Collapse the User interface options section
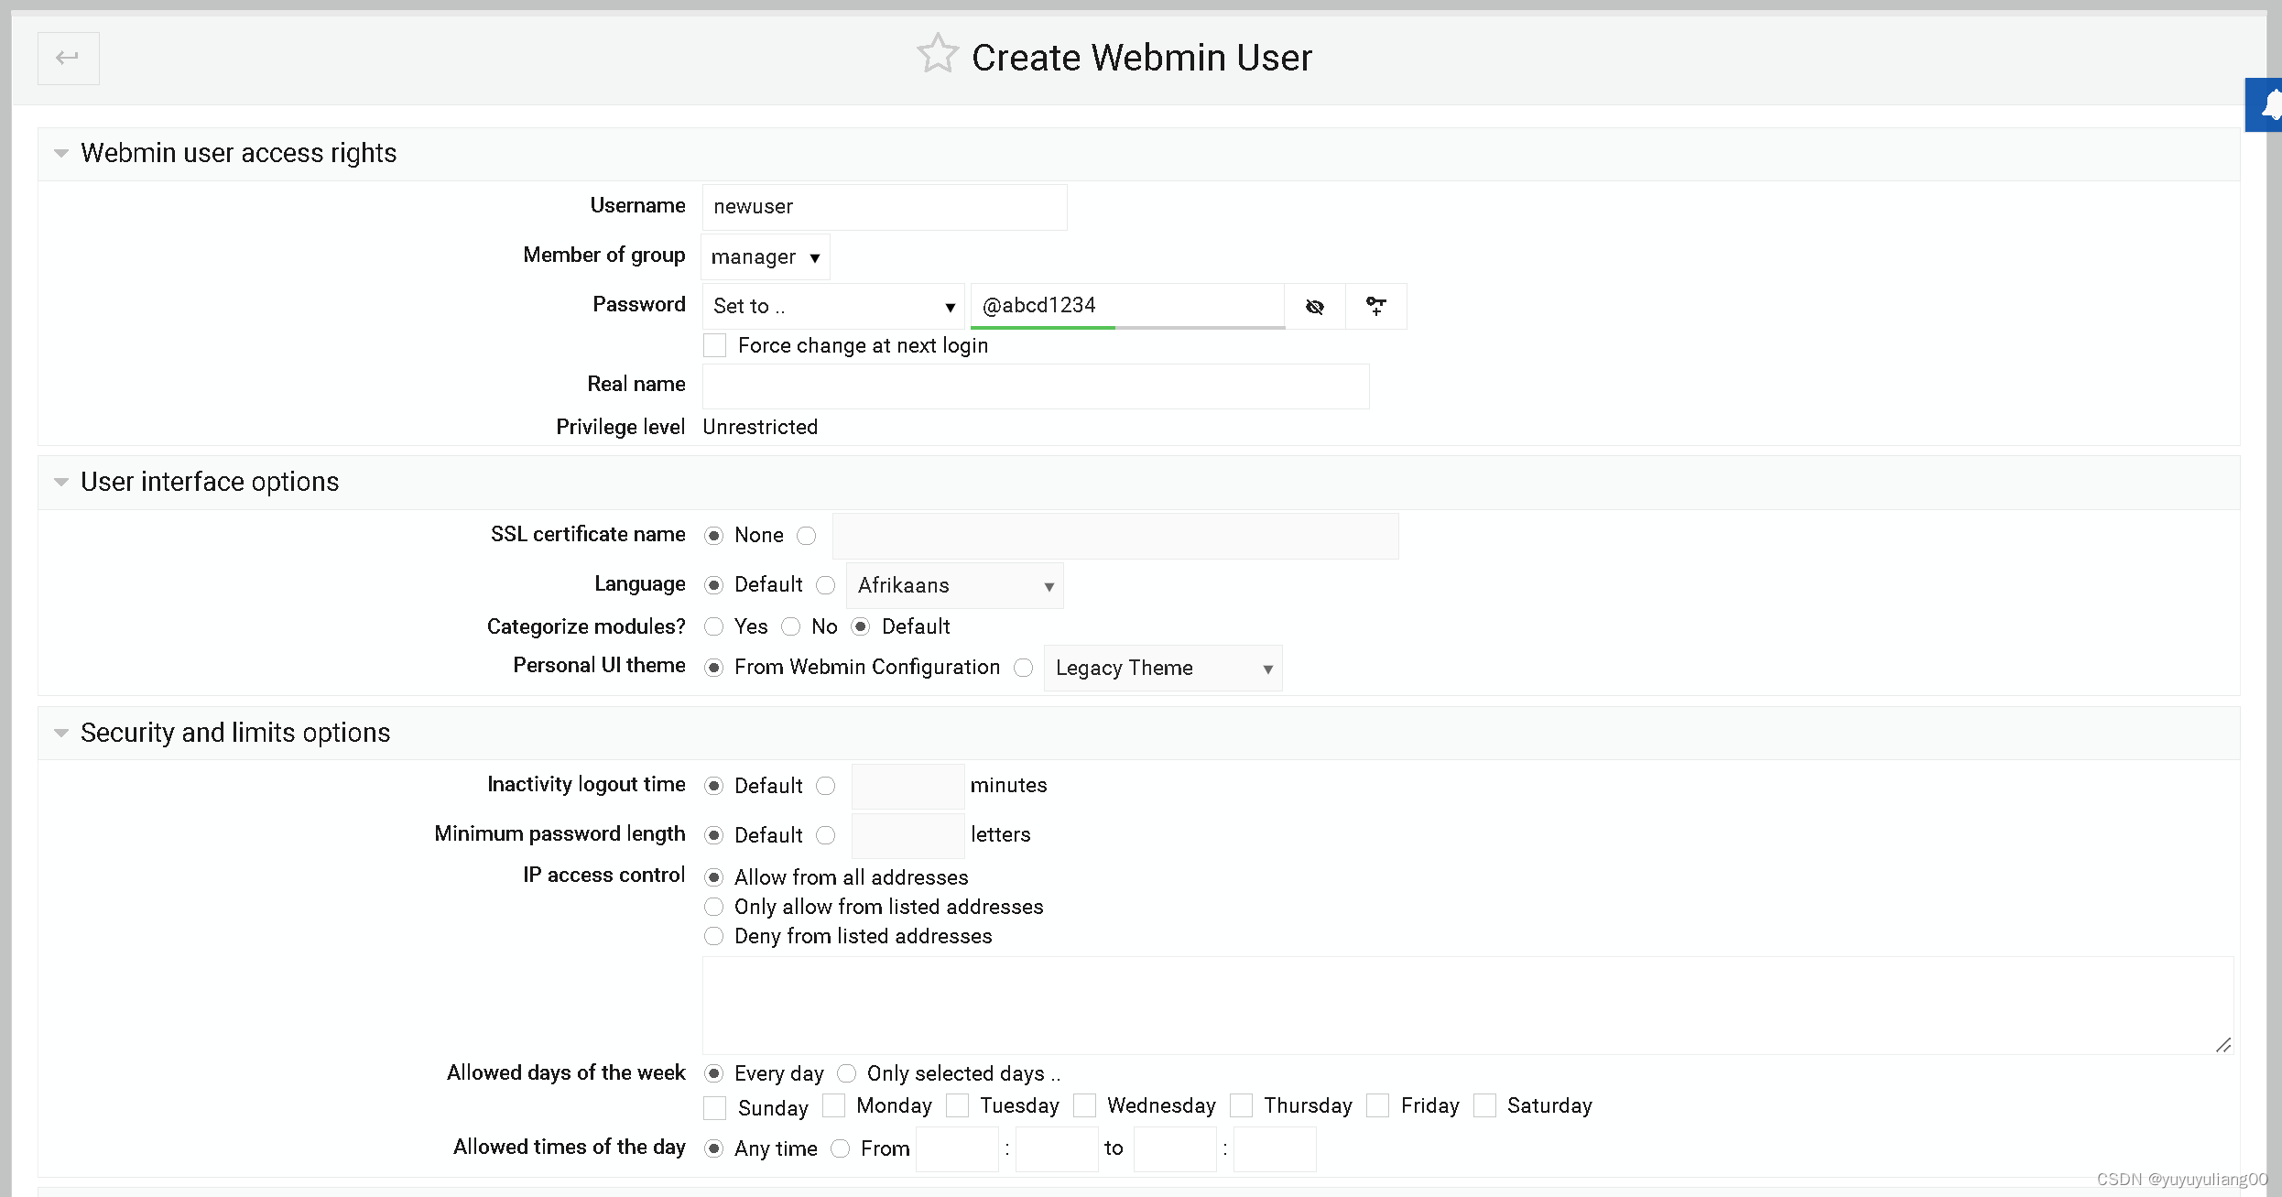2282x1197 pixels. 60,482
